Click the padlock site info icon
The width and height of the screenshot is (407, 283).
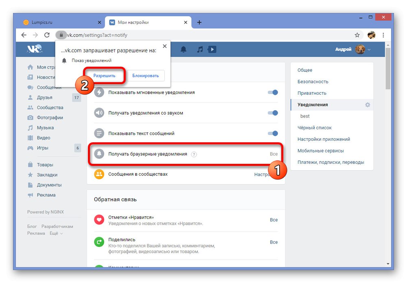click(x=61, y=35)
